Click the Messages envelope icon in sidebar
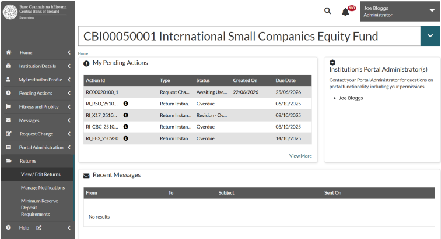The height and width of the screenshot is (239, 441). click(x=8, y=120)
